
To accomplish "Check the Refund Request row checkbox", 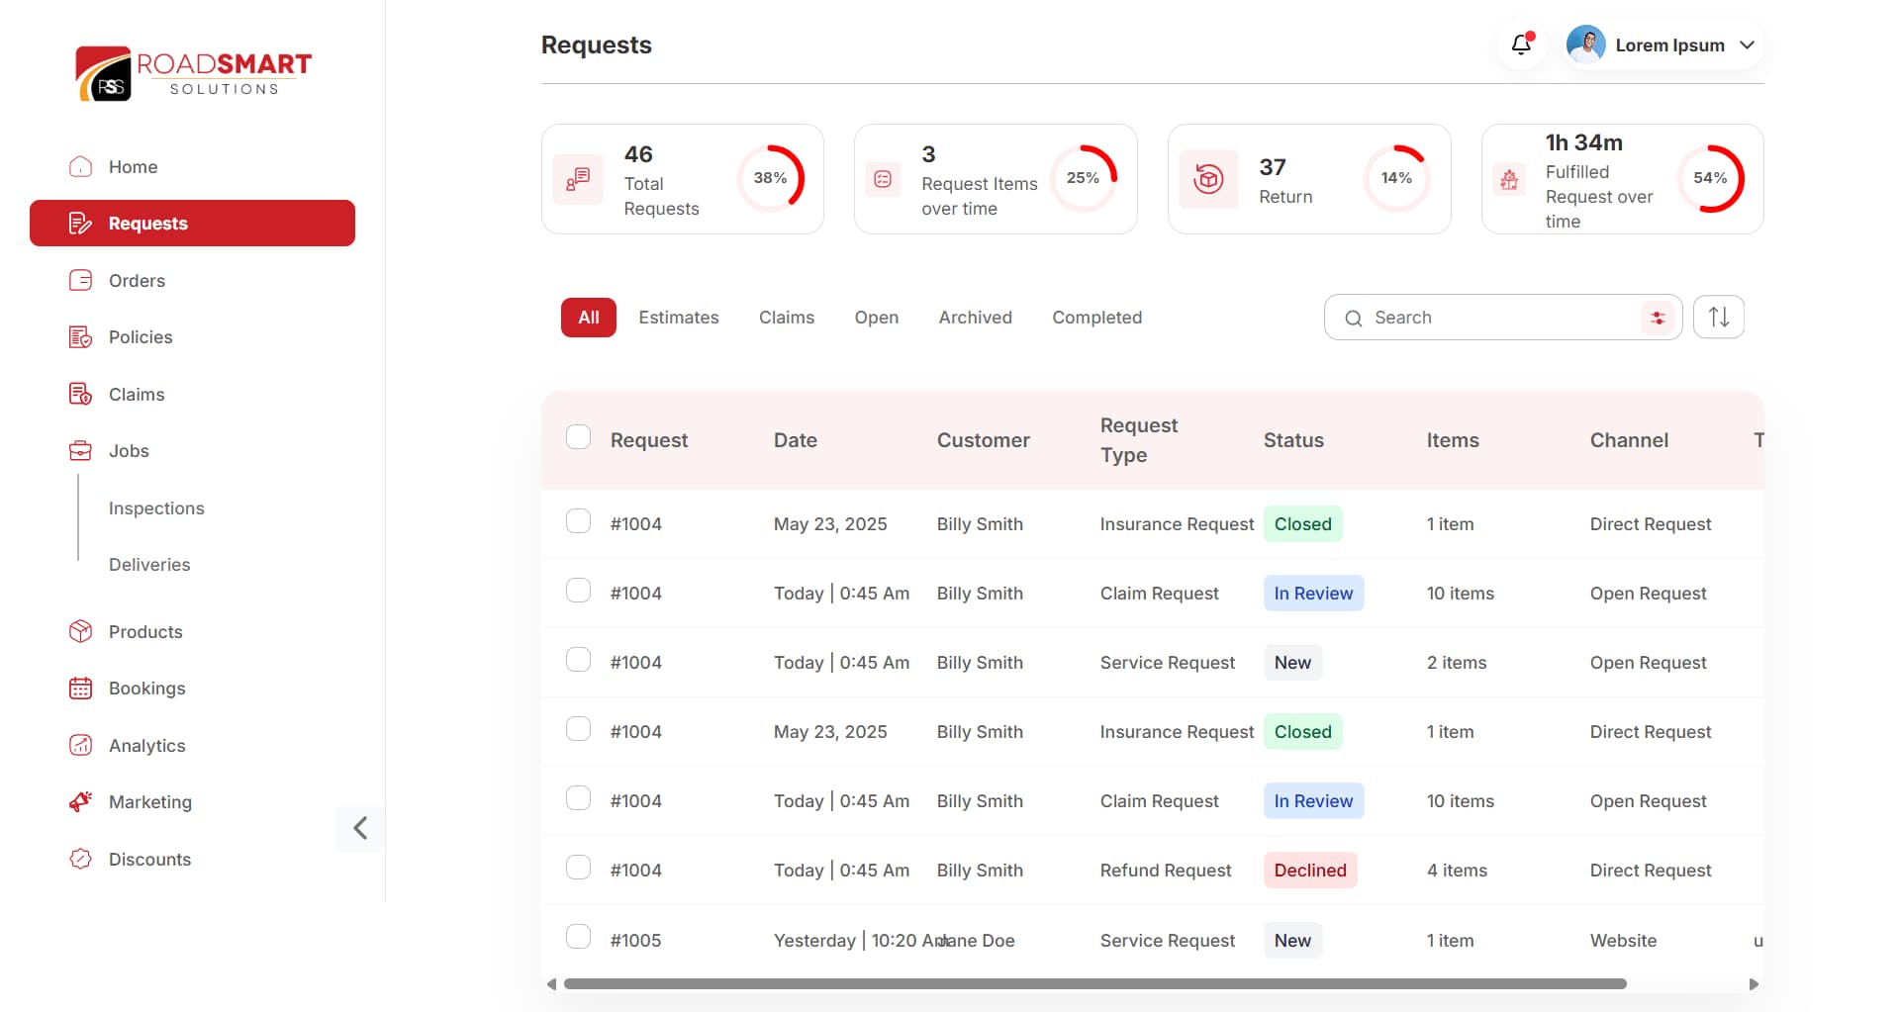I will coord(579,868).
